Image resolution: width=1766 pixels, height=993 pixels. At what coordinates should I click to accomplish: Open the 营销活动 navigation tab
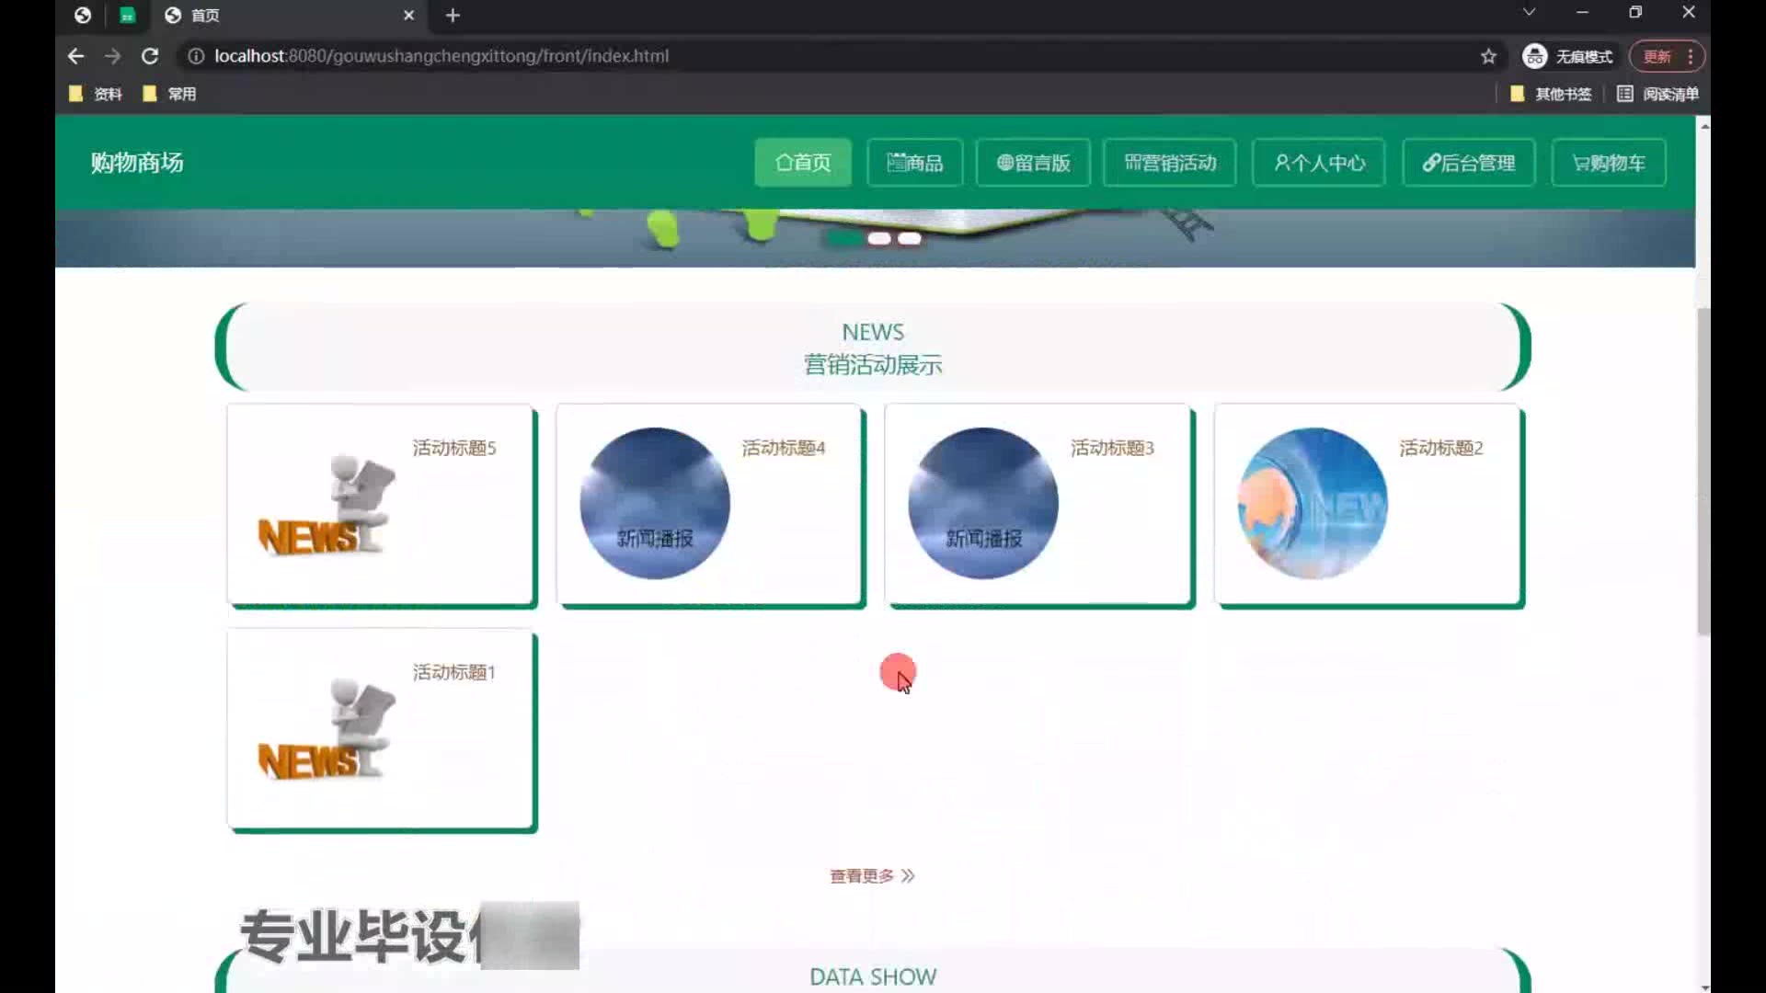pyautogui.click(x=1169, y=163)
